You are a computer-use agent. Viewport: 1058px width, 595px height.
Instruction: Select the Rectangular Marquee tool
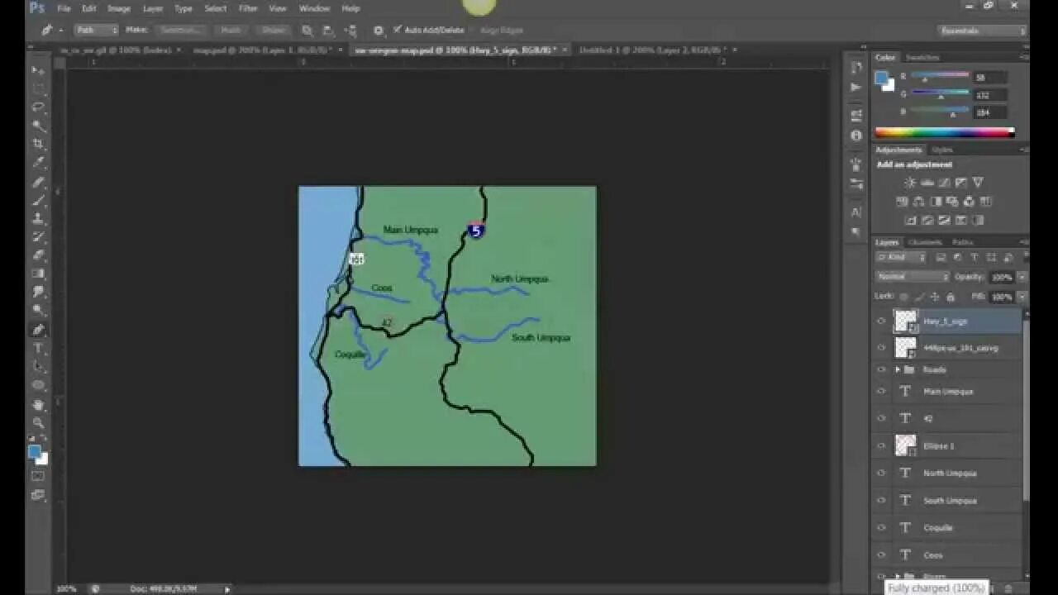coord(38,88)
